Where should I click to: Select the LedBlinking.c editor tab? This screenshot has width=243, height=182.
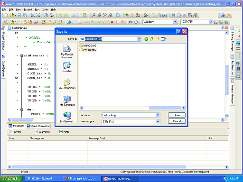point(18,28)
